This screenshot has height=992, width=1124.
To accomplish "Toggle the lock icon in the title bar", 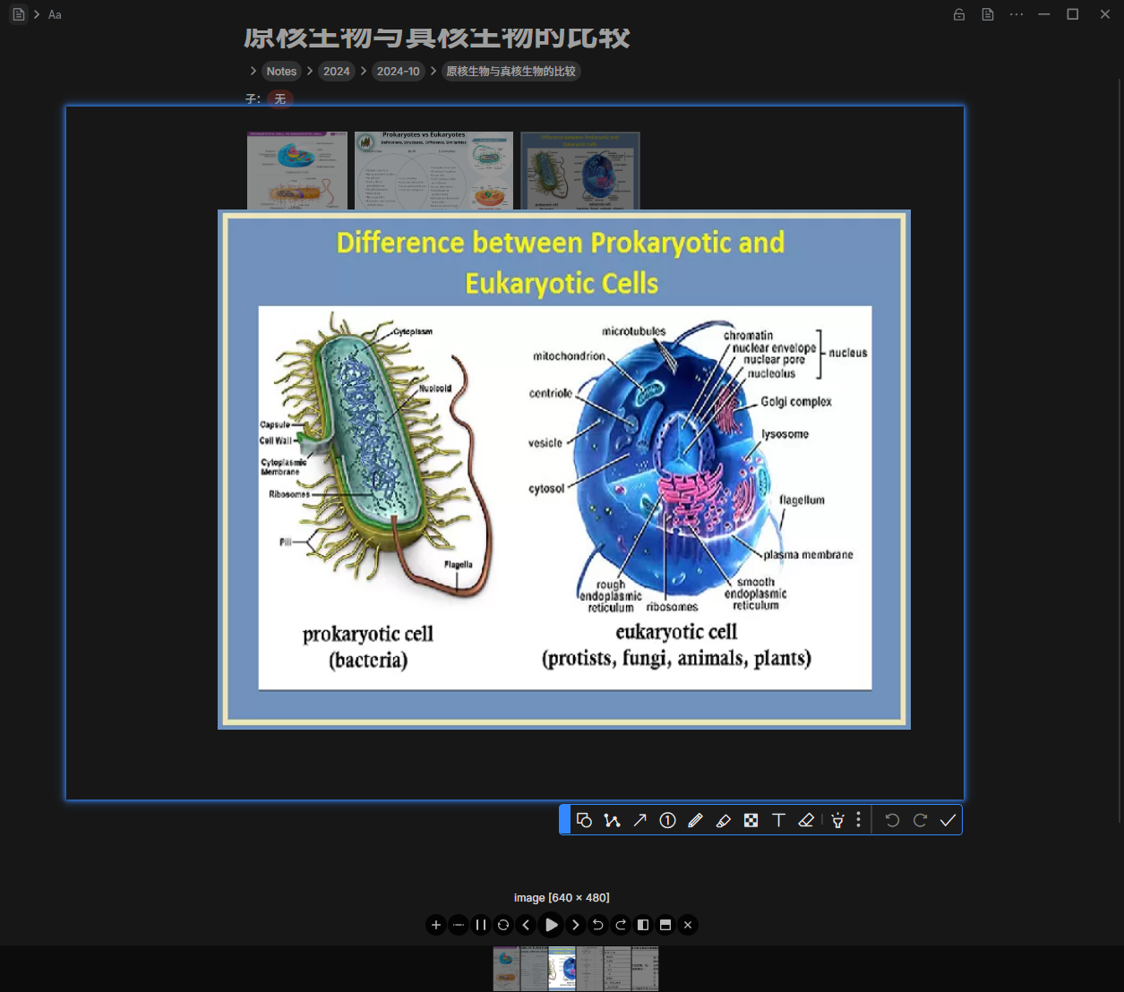I will (959, 14).
